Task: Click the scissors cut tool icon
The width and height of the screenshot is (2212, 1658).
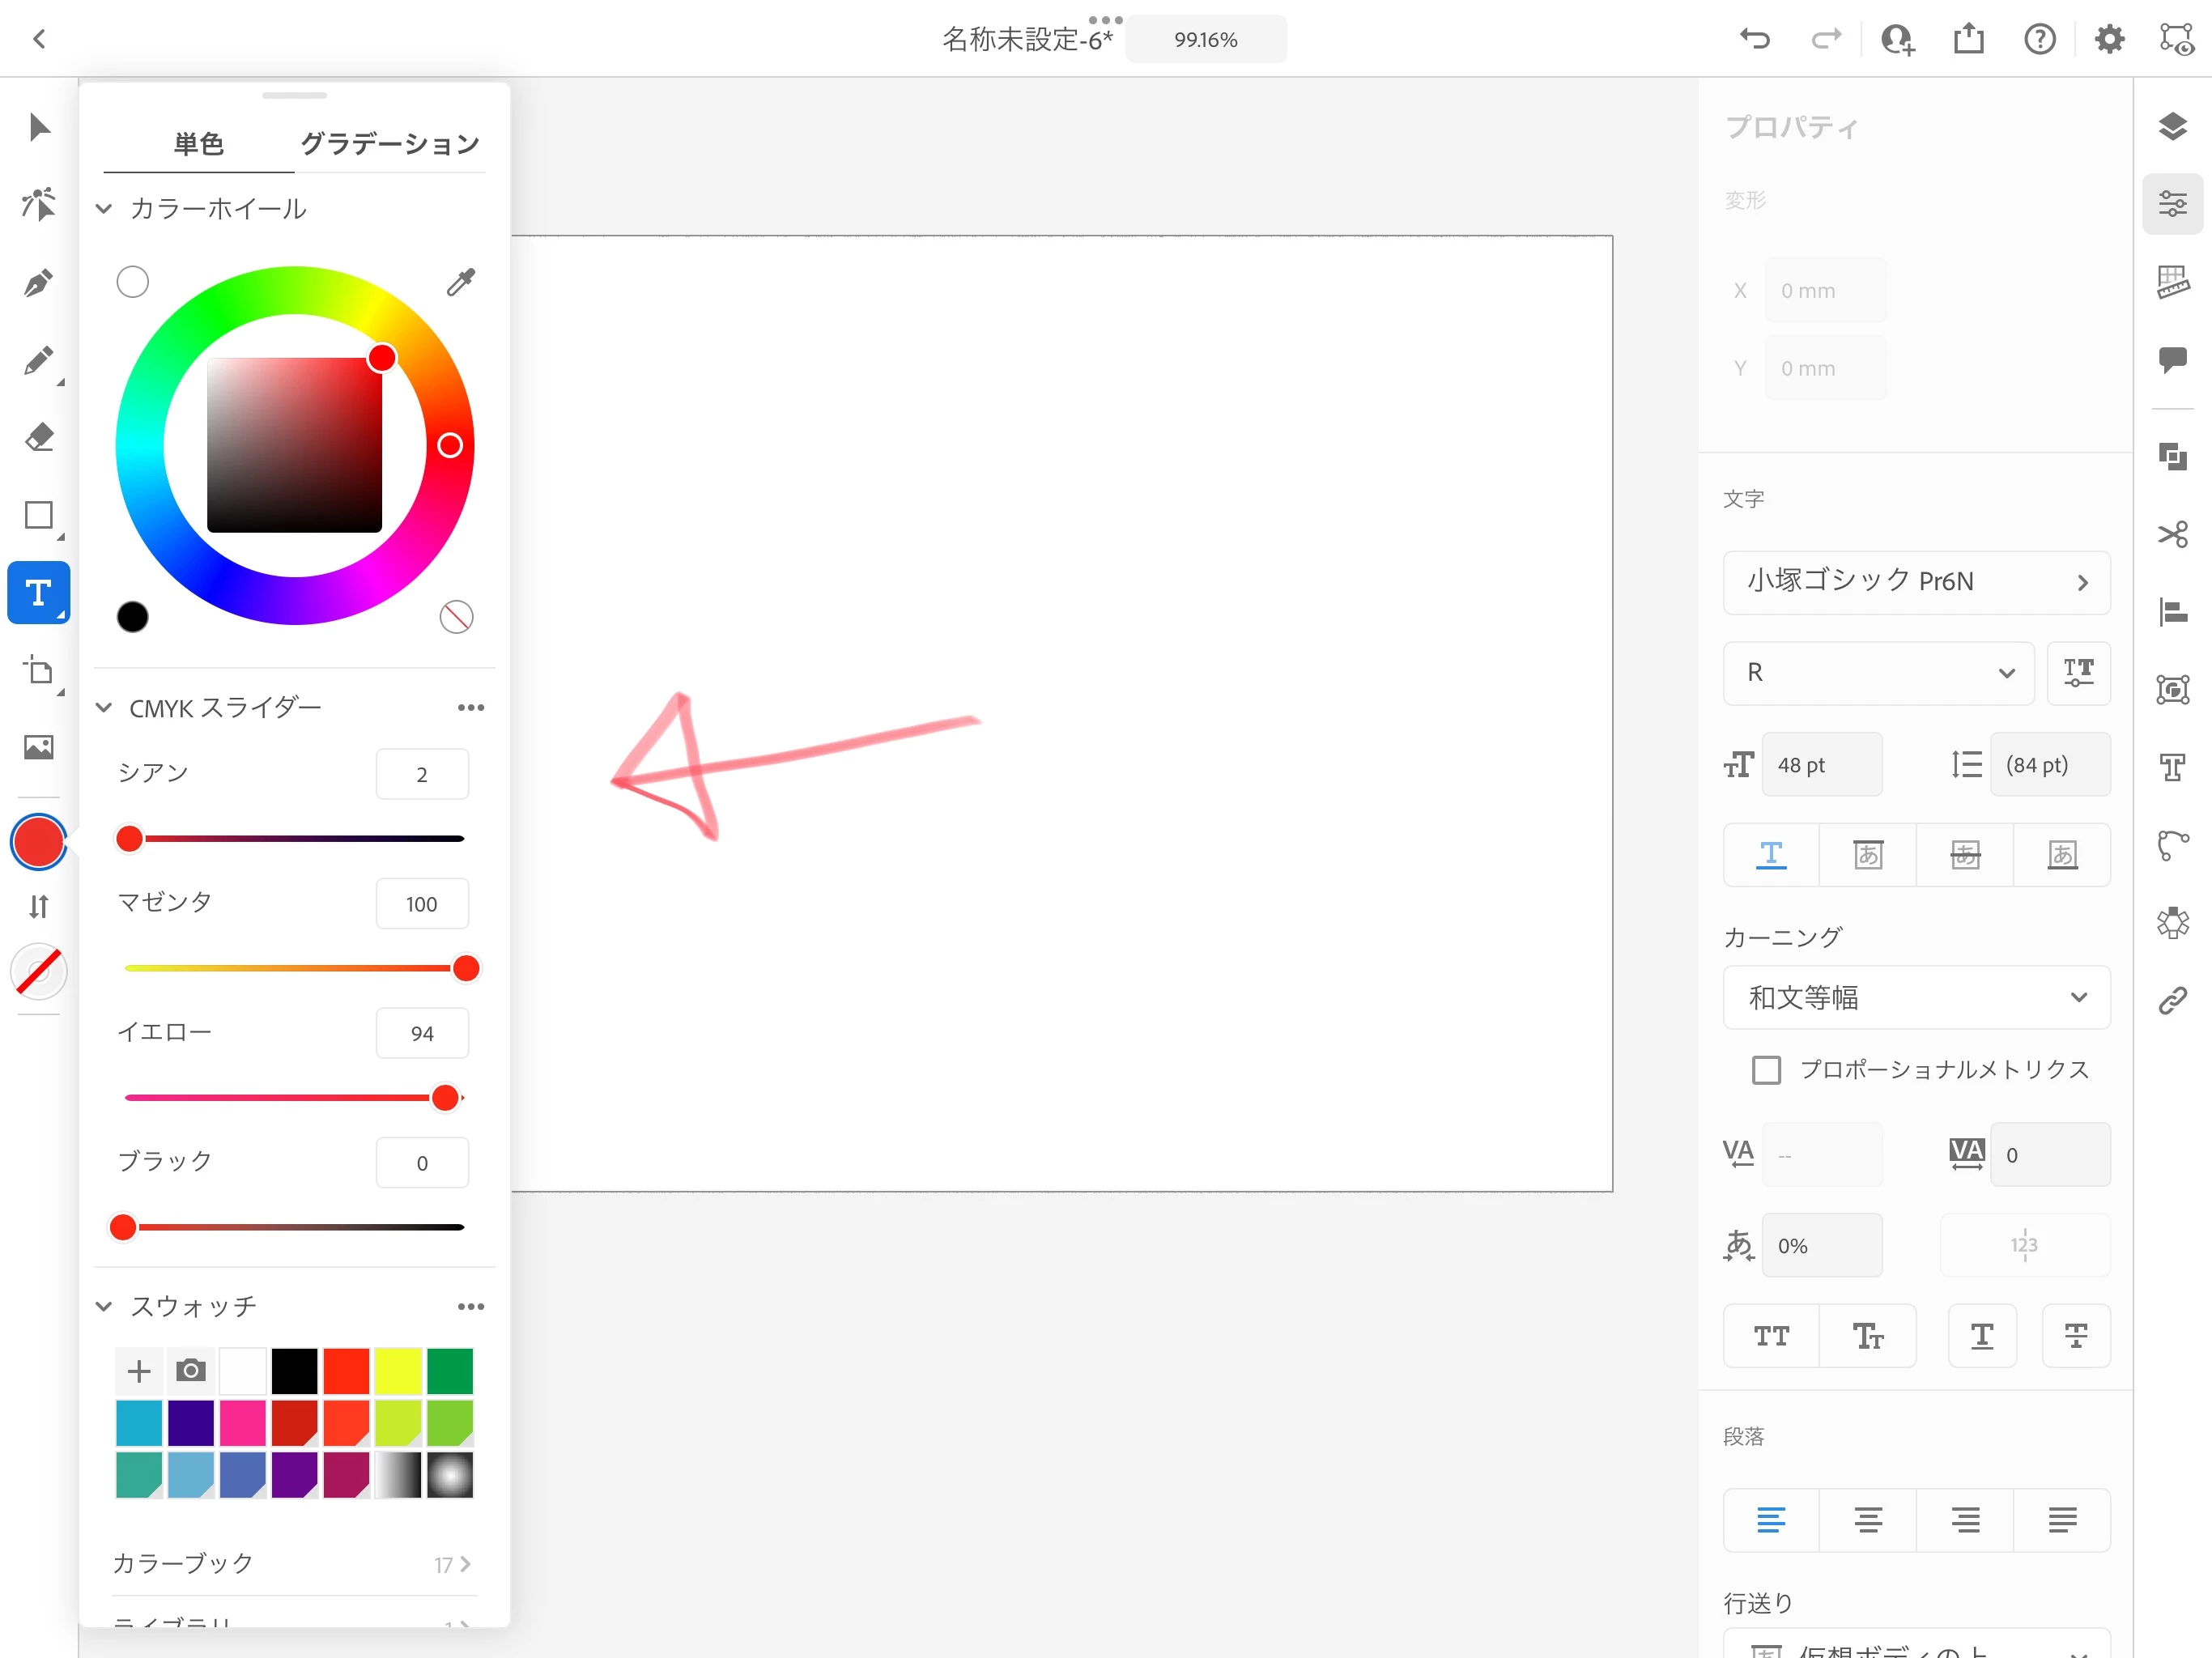Action: coord(2172,534)
